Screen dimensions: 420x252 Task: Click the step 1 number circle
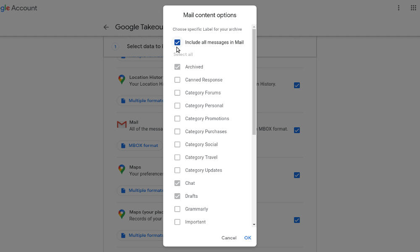(115, 47)
